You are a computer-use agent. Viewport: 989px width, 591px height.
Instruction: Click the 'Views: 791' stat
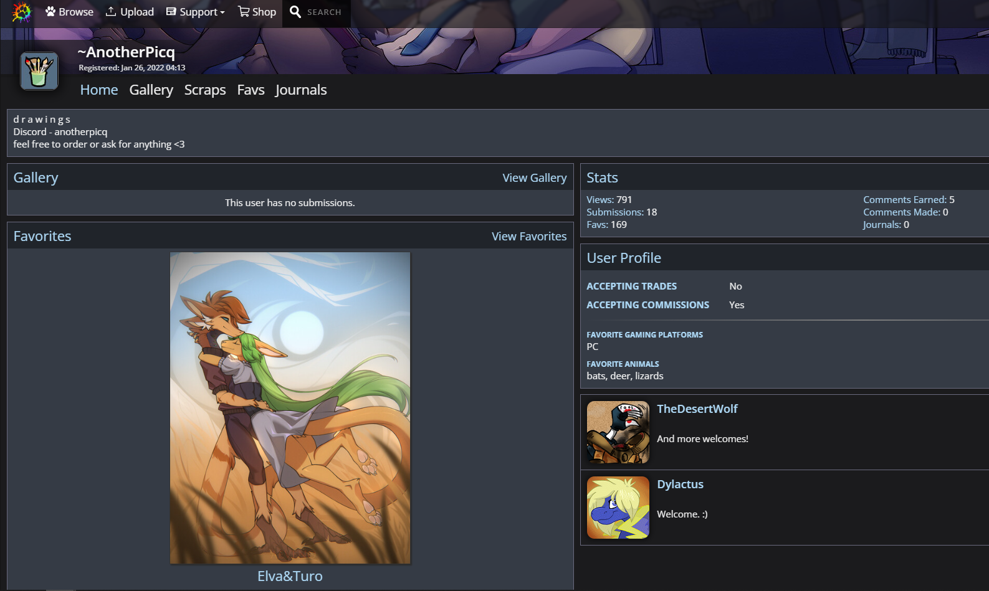tap(609, 199)
